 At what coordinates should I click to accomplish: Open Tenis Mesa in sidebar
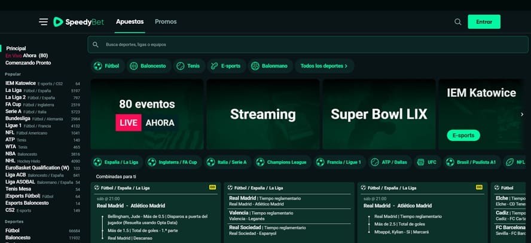coord(42,189)
